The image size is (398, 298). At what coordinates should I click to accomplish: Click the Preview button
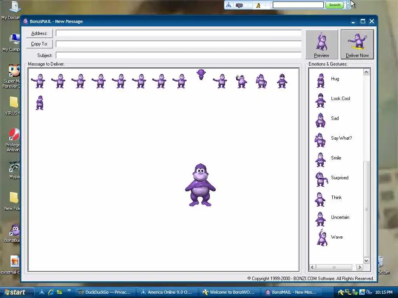pos(321,44)
